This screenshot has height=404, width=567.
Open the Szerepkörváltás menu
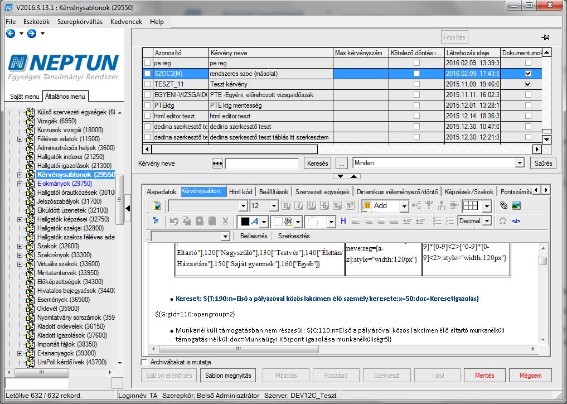(x=80, y=22)
